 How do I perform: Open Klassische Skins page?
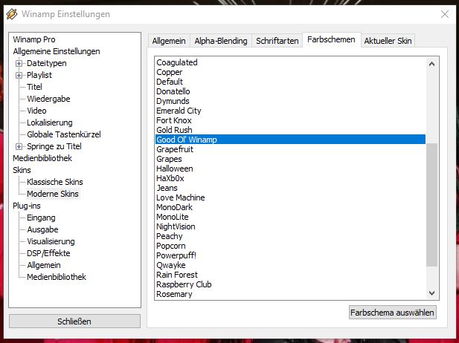coord(55,182)
